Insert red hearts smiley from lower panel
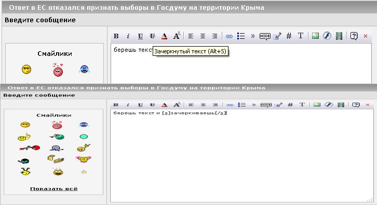 pyautogui.click(x=57, y=125)
